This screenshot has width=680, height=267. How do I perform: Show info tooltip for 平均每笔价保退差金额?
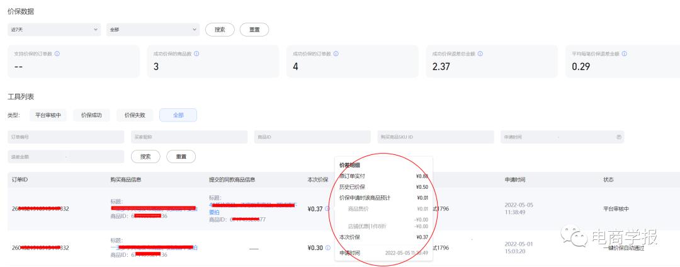point(624,54)
